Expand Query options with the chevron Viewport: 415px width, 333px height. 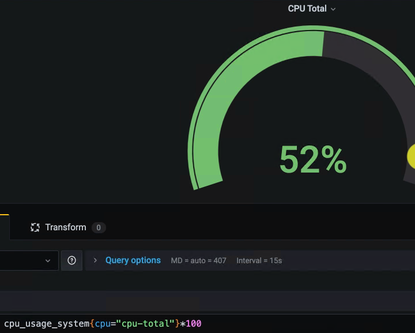[95, 260]
